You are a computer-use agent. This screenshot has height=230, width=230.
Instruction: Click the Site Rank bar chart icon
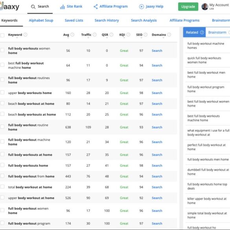tap(63, 7)
